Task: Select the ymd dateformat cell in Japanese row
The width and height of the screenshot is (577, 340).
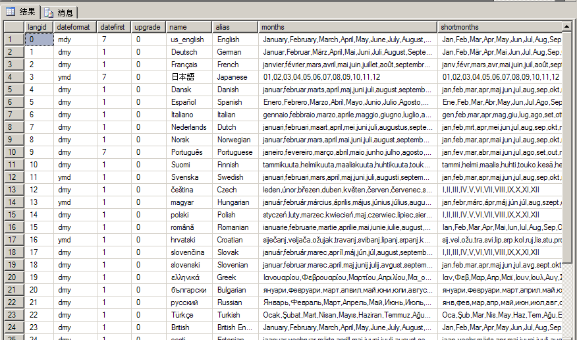Action: (76, 77)
